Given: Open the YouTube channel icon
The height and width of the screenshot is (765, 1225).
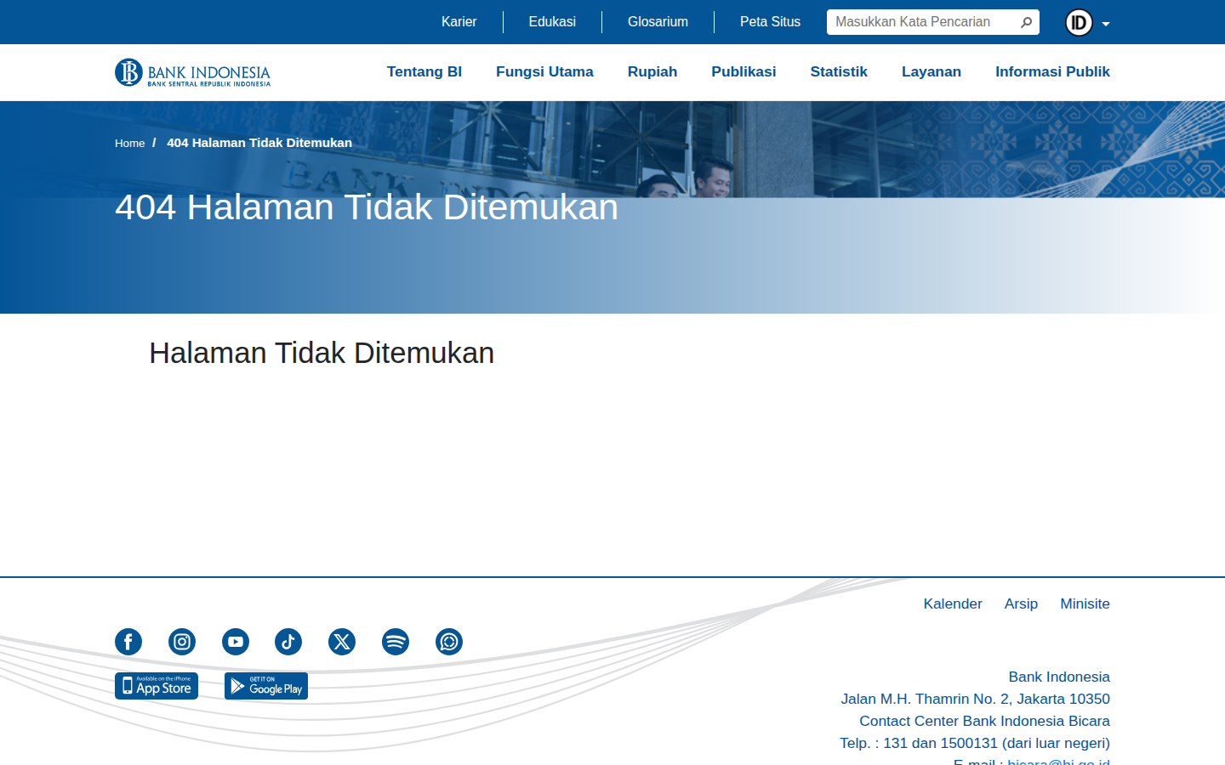Looking at the screenshot, I should 236,642.
